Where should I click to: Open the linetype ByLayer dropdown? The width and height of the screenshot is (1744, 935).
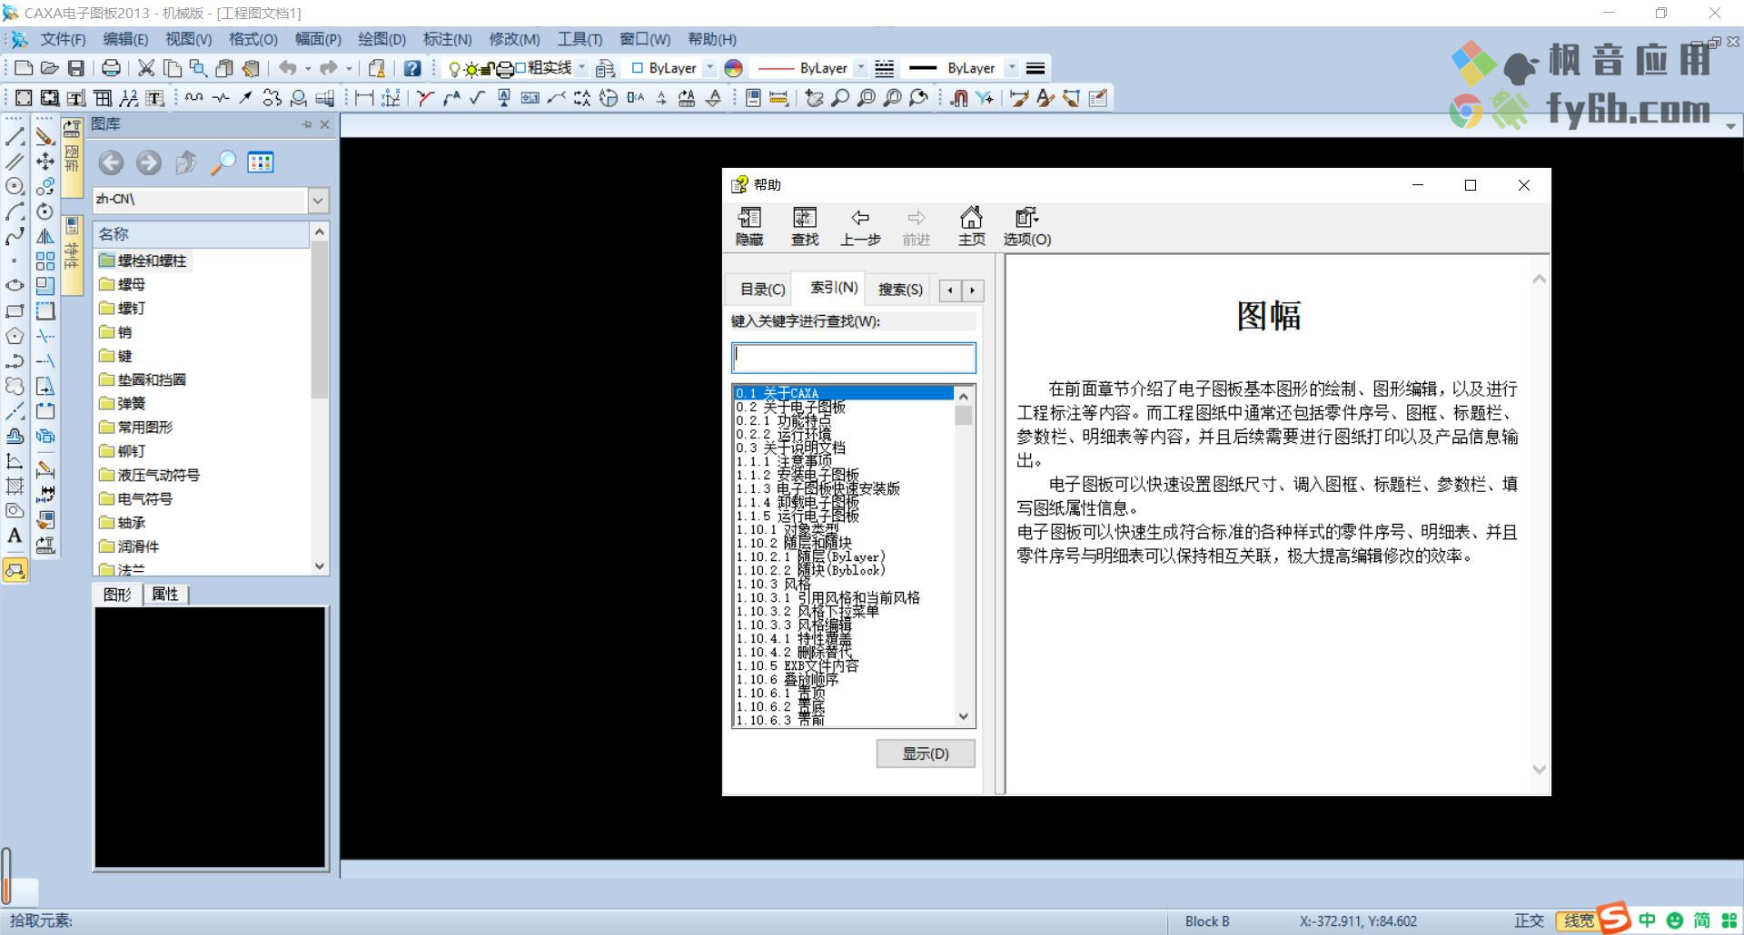861,68
